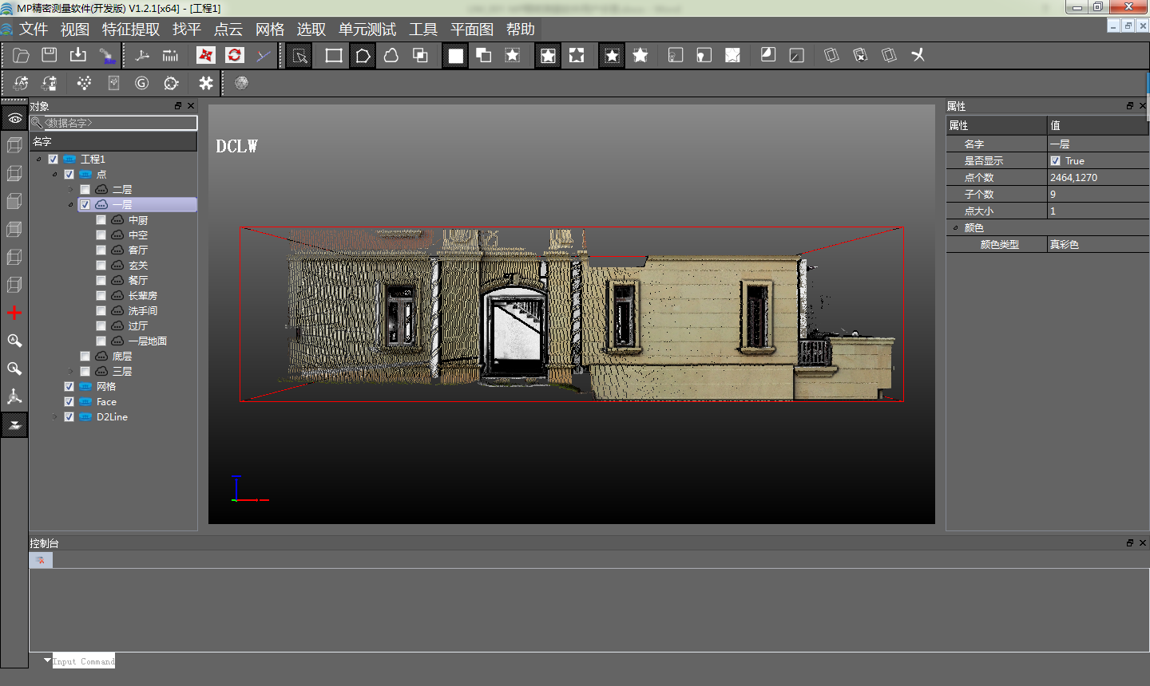The width and height of the screenshot is (1150, 686).
Task: Open the 特征提取 menu
Action: coord(131,30)
